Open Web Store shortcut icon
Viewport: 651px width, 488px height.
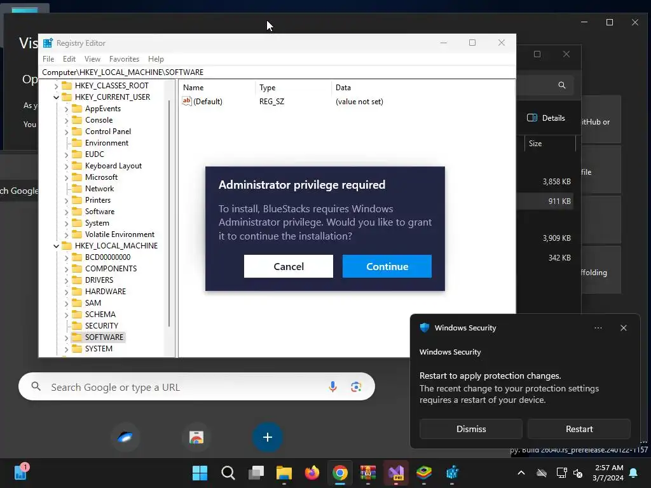196,437
